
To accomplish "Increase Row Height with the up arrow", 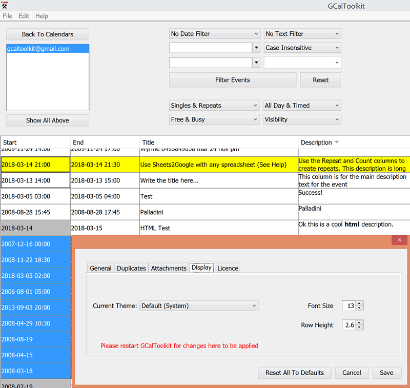I will [359, 322].
